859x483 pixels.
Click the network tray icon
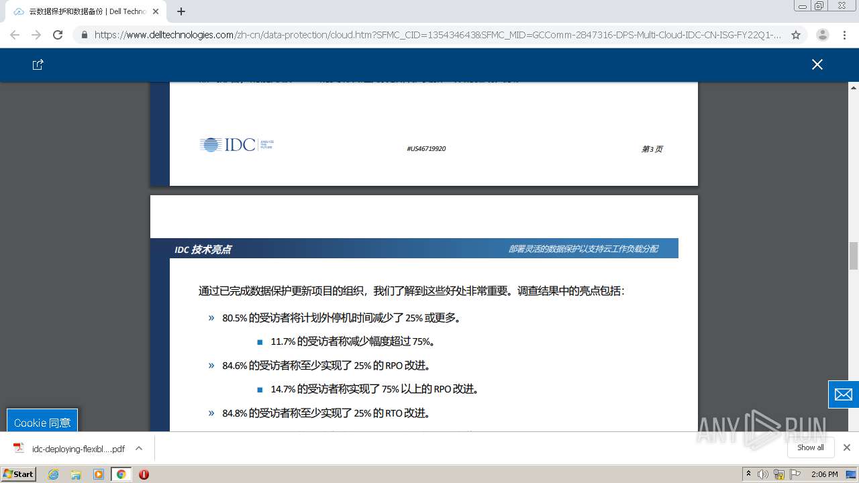point(778,474)
